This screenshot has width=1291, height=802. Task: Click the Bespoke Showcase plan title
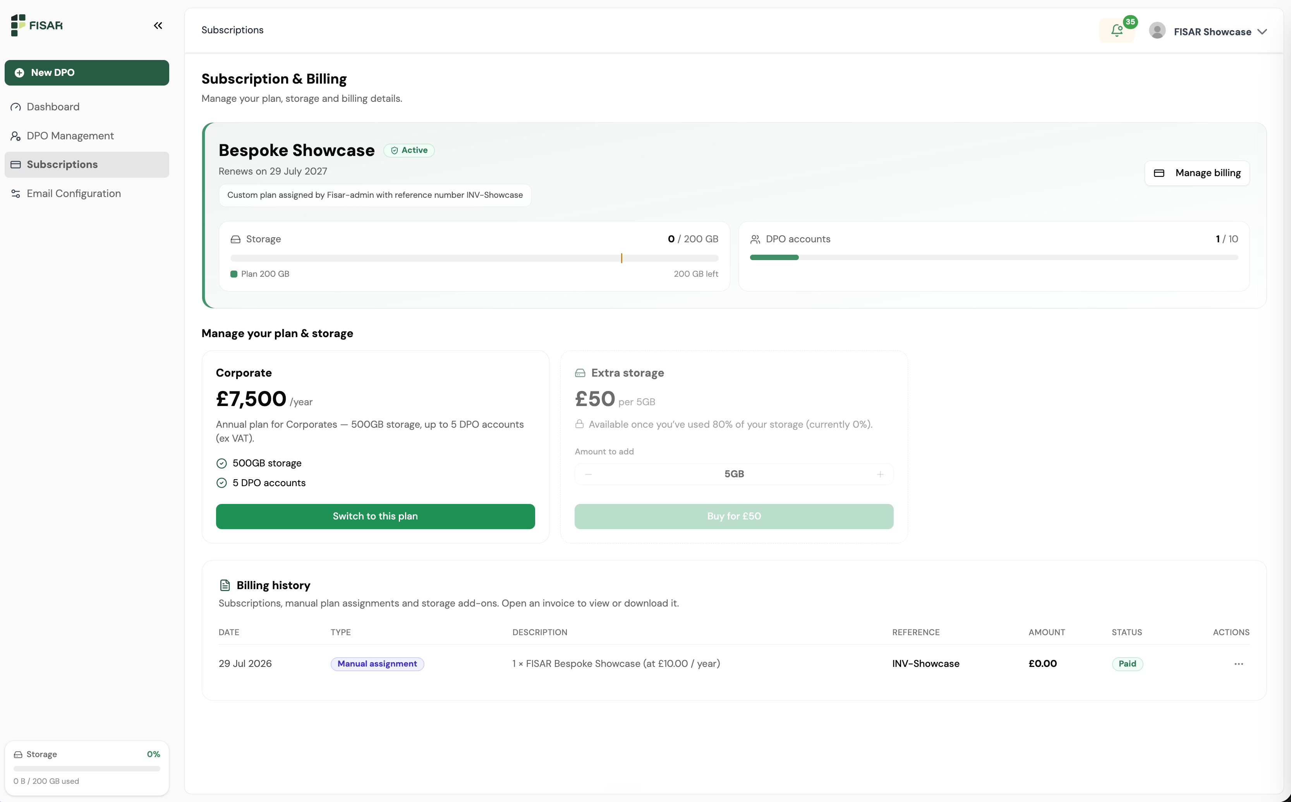(297, 151)
